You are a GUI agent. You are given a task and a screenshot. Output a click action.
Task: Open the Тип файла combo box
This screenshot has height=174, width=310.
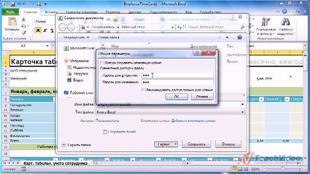170,112
